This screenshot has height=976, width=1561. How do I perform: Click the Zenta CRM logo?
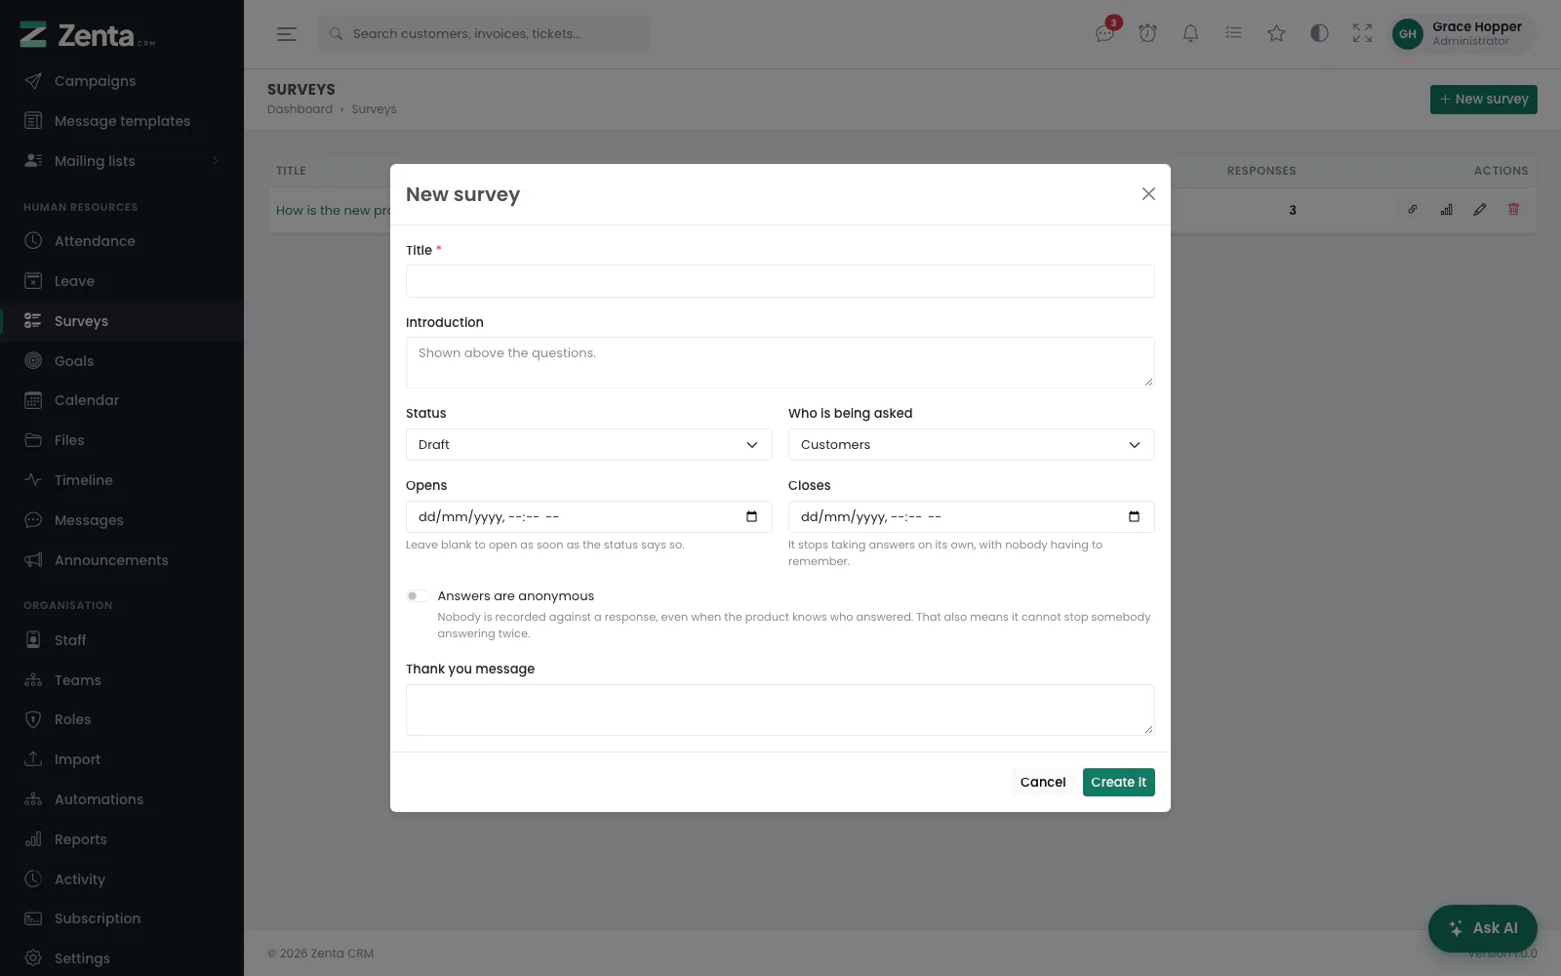click(88, 35)
